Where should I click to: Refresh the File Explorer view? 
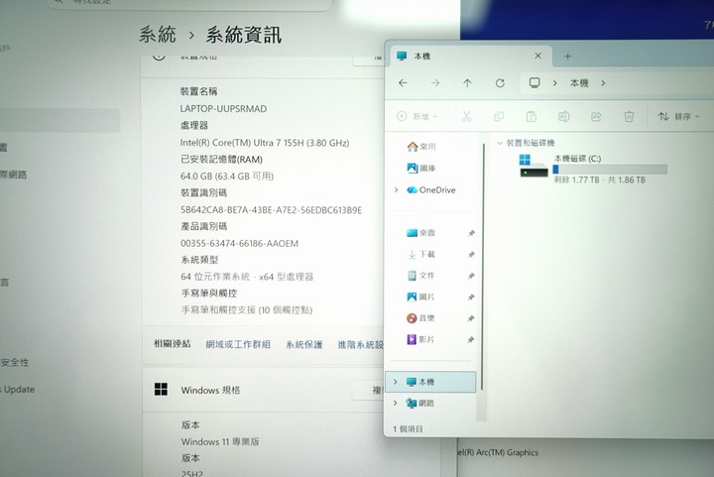point(500,83)
